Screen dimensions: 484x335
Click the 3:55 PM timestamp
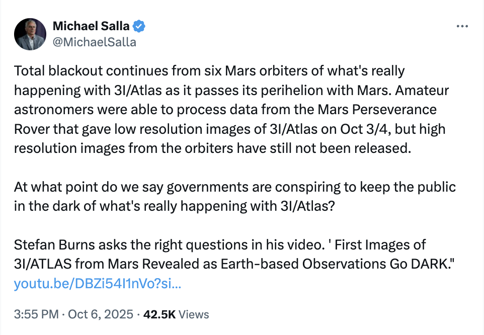pyautogui.click(x=36, y=315)
